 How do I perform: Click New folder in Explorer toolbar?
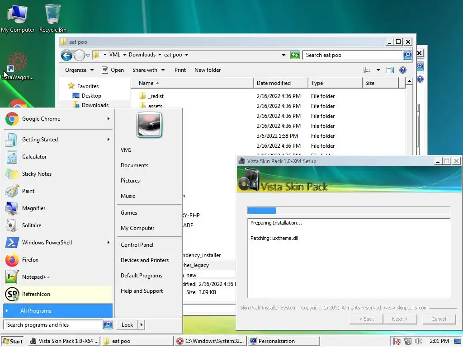click(207, 70)
